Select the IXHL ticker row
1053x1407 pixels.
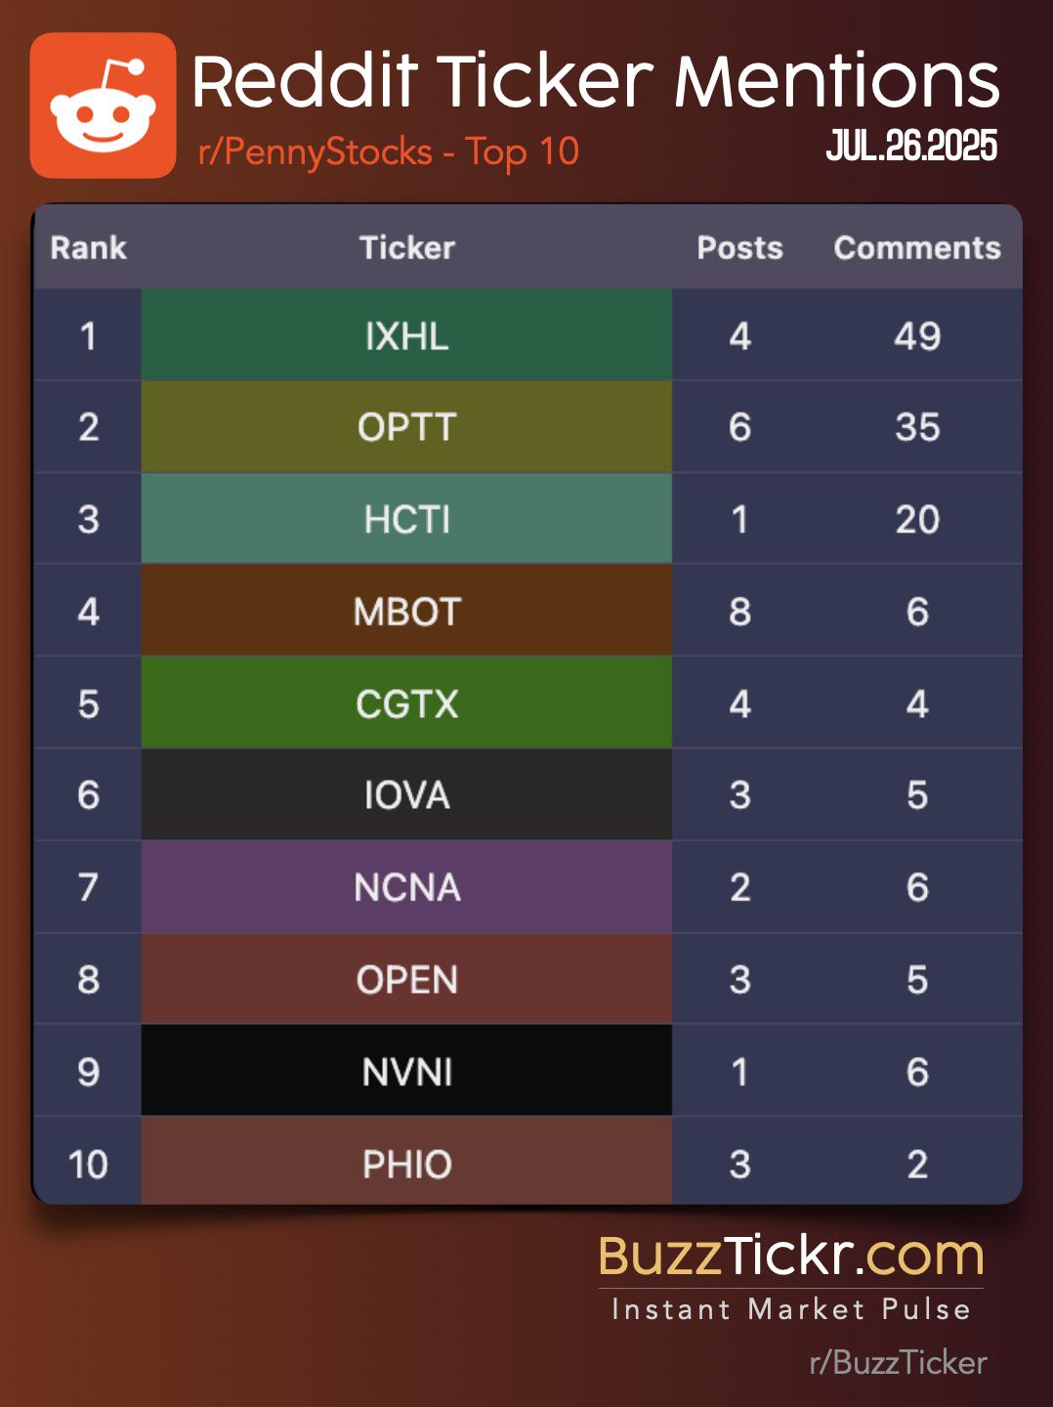528,335
